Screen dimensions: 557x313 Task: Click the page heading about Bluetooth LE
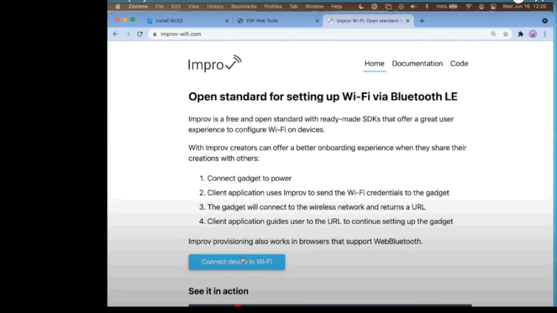tap(323, 97)
